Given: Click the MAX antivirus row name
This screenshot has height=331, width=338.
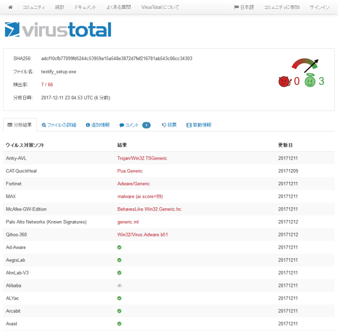Looking at the screenshot, I should point(11,196).
